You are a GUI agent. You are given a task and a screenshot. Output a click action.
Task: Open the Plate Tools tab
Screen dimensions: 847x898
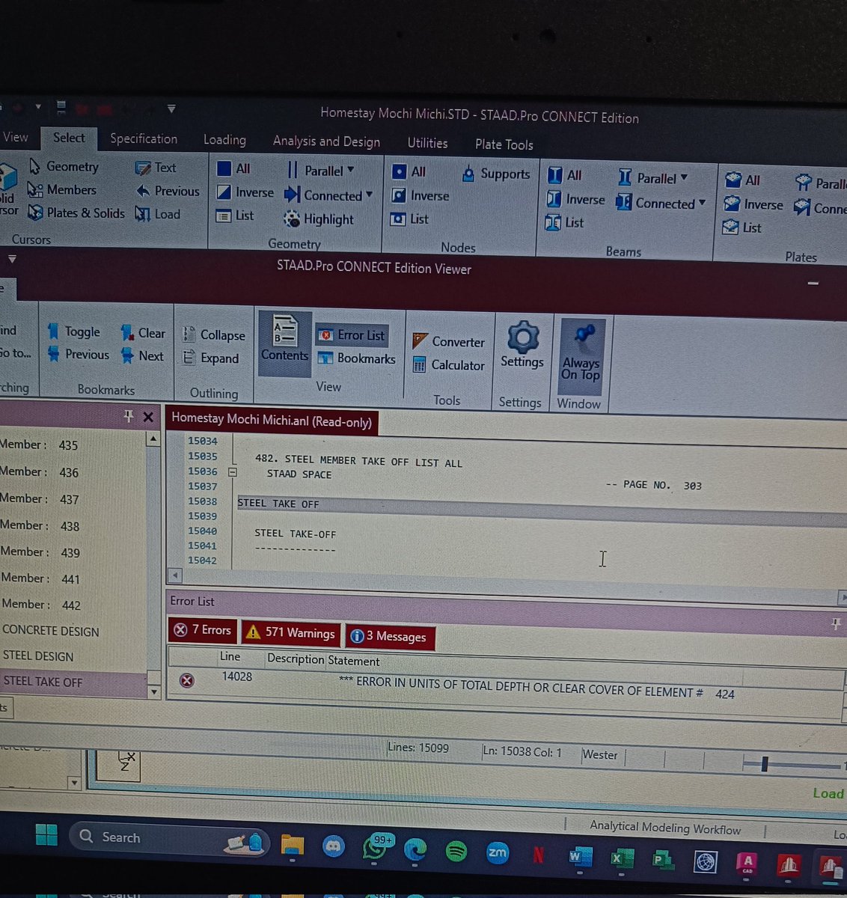pyautogui.click(x=504, y=144)
